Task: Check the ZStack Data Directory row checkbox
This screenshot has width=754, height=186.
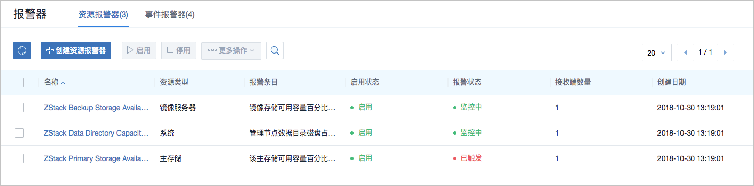Action: coord(19,132)
